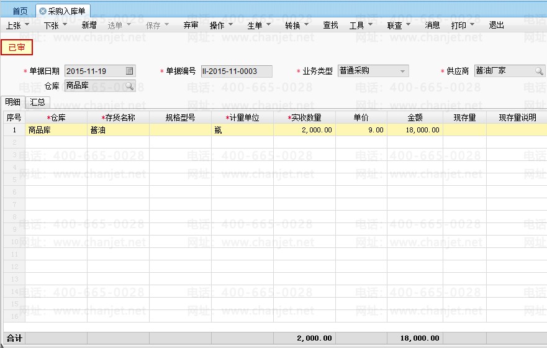The image size is (547, 348).
Task: Select the 商品库 cell in row 1
Action: point(56,130)
